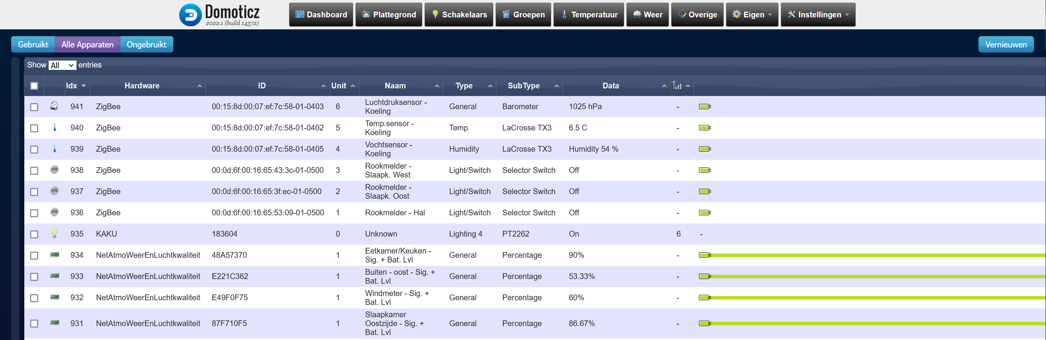Click hardware icon of device 933
The image size is (1046, 340).
(54, 276)
